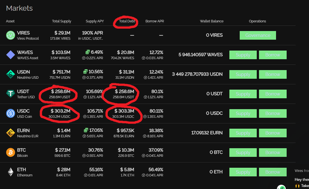Screen dimensions: 309x189
Task: Click the ETH Ethereum icon
Action: [11, 172]
